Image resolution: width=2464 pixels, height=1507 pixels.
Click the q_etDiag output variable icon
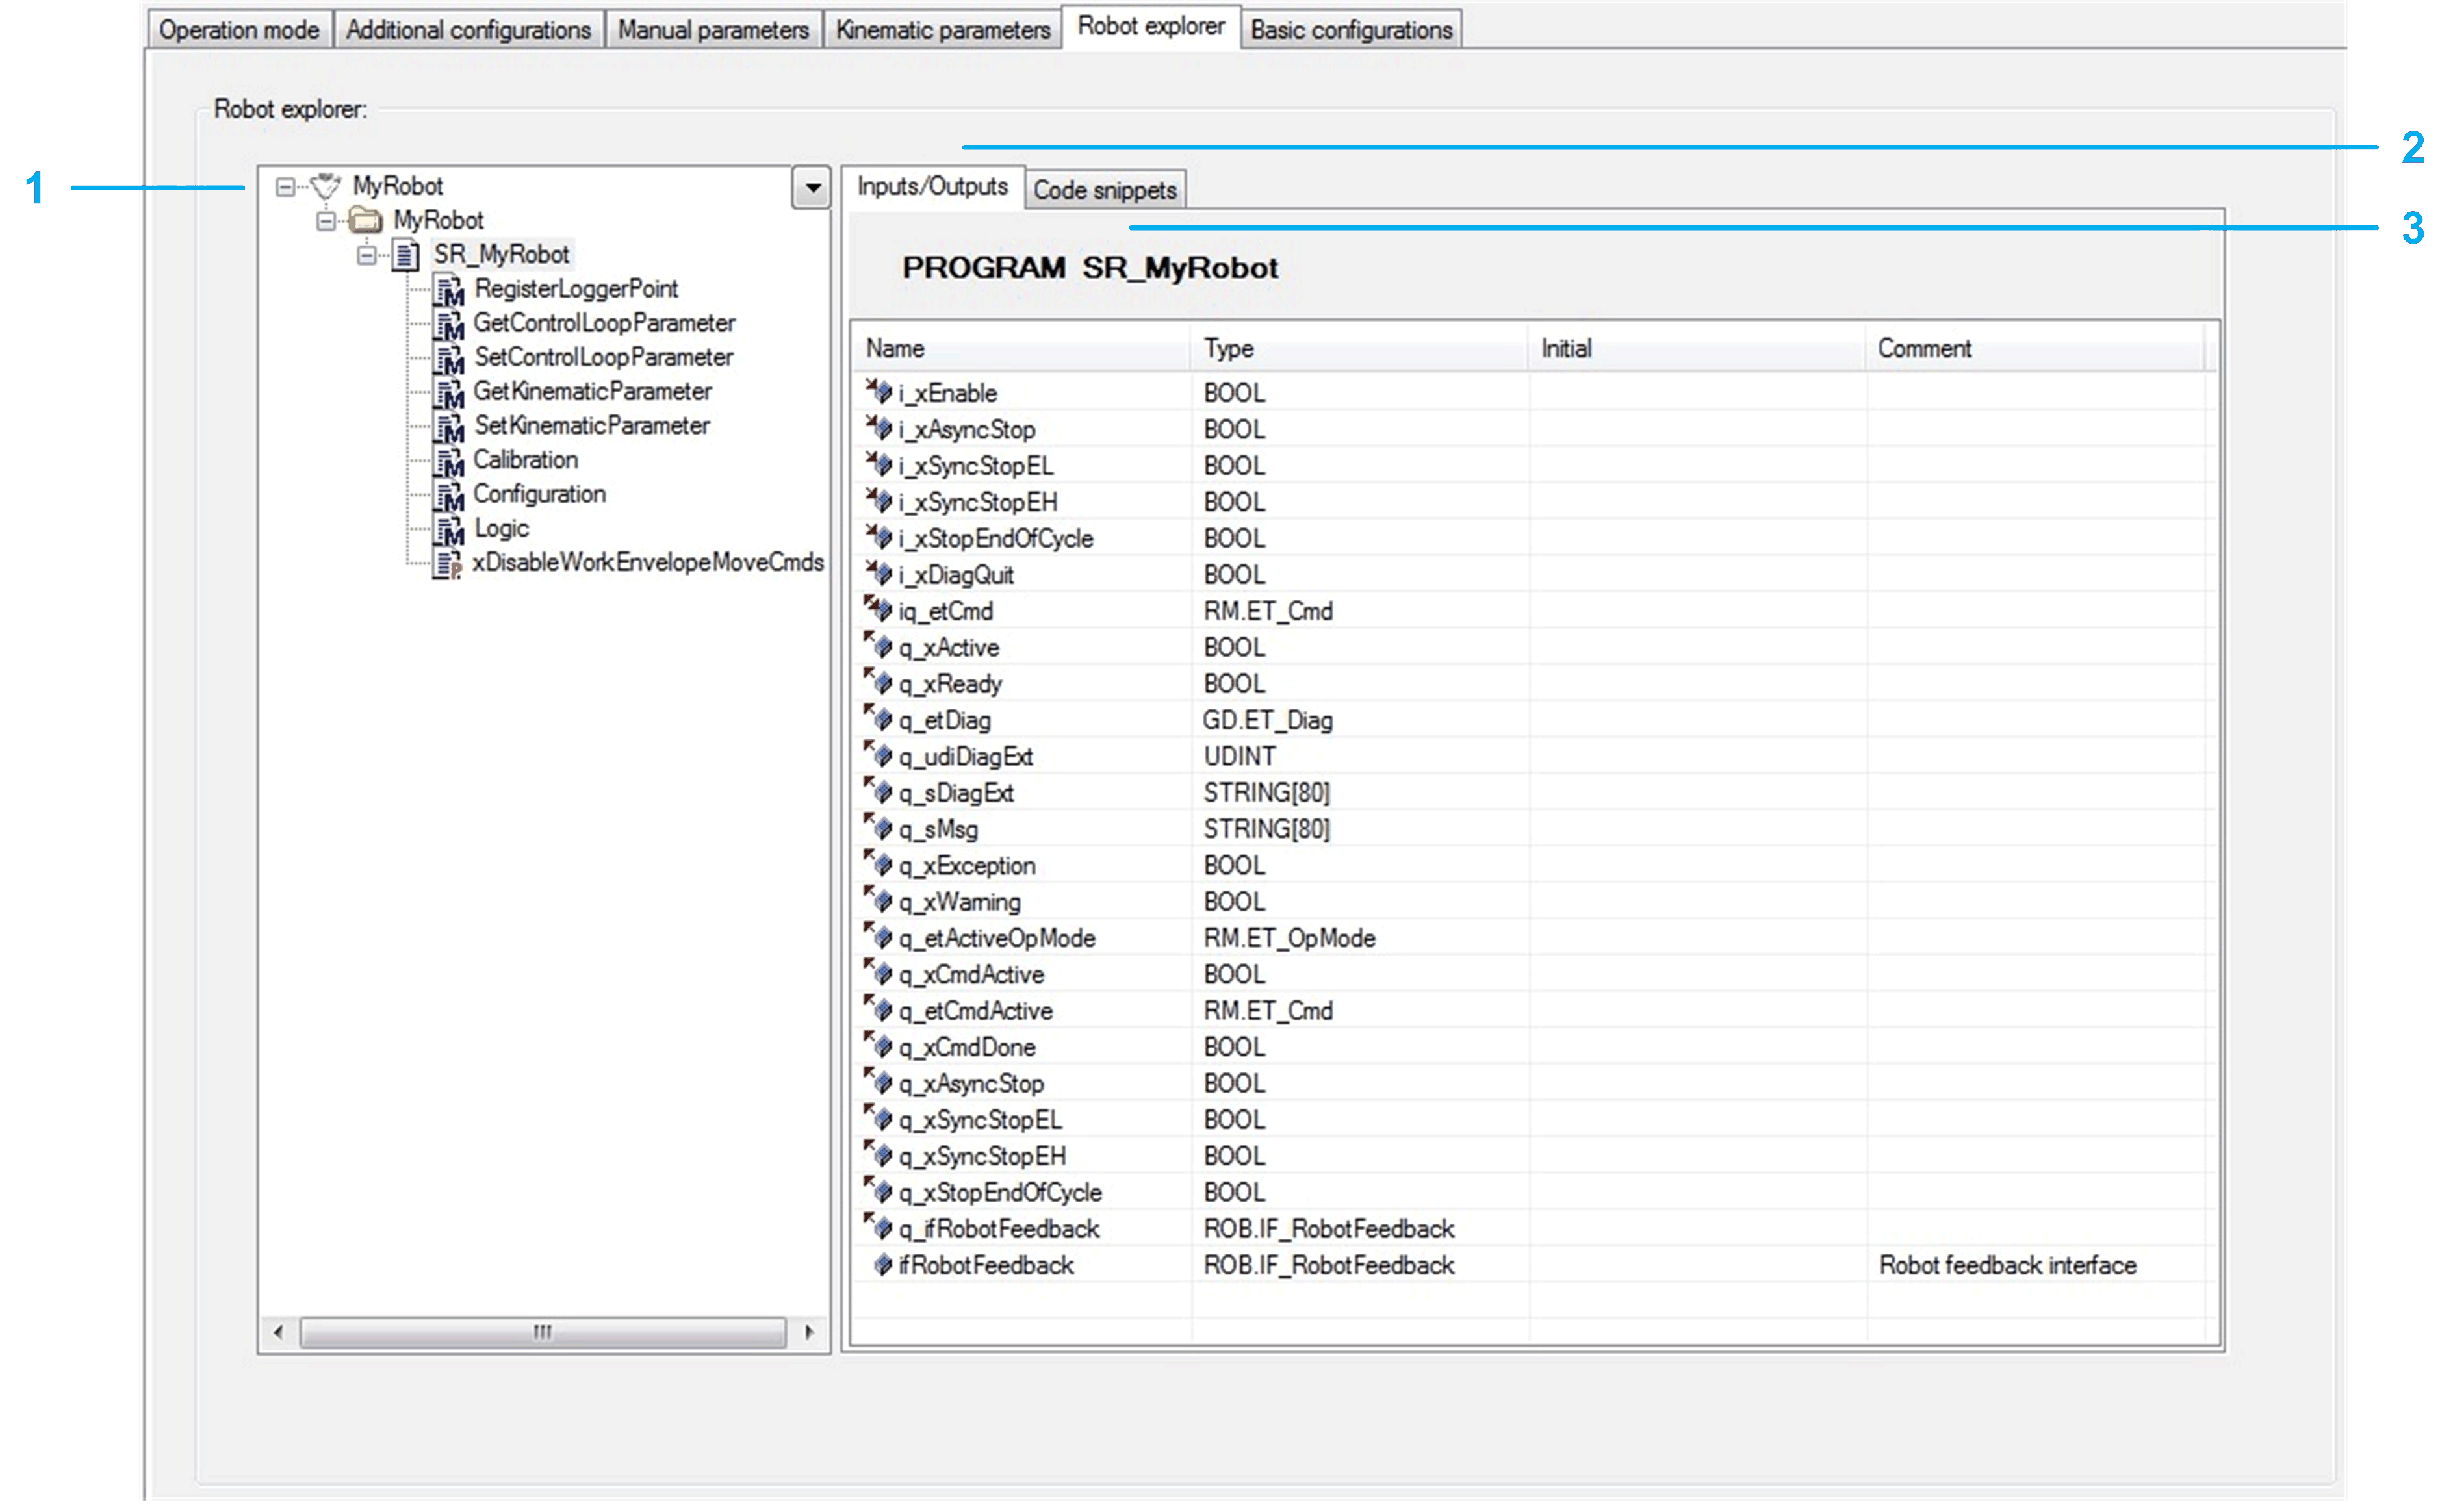click(879, 718)
